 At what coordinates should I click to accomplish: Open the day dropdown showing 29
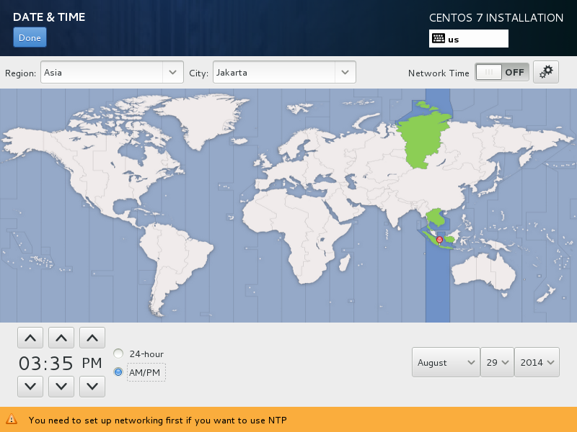(497, 362)
